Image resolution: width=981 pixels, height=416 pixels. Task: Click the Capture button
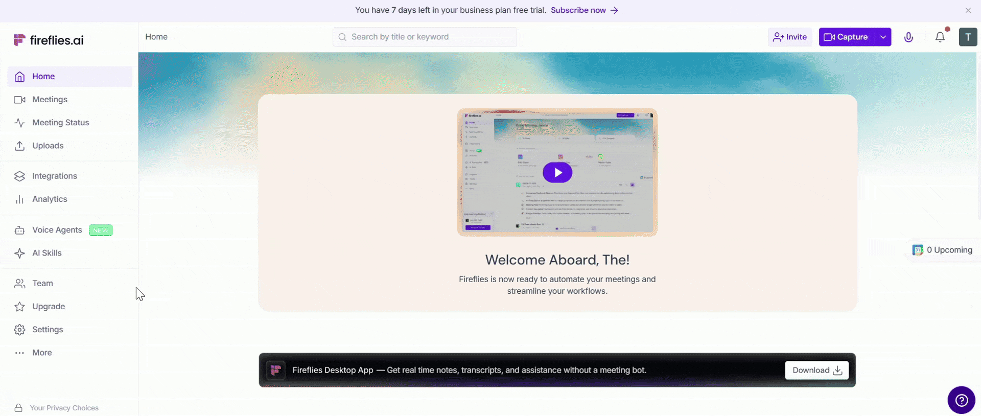point(847,37)
